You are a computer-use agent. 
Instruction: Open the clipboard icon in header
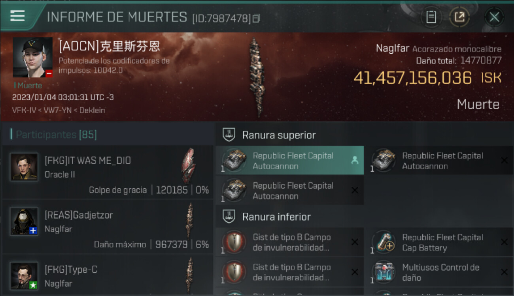(431, 17)
